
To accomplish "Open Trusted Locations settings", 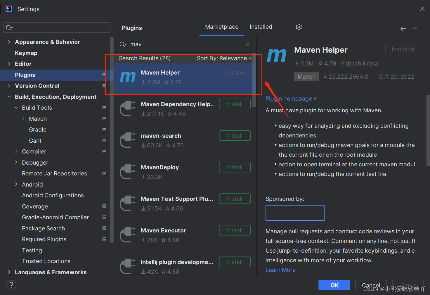I will 46,261.
